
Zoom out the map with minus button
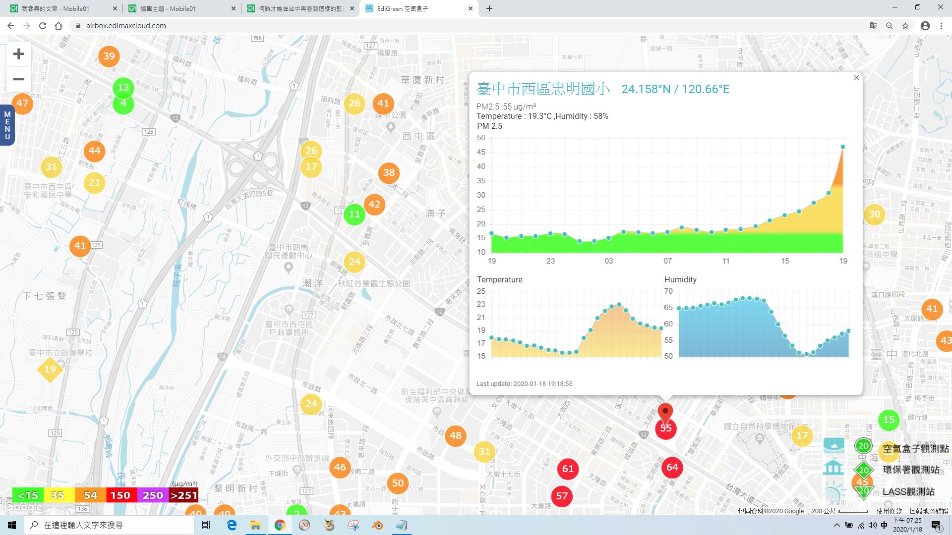[x=18, y=79]
